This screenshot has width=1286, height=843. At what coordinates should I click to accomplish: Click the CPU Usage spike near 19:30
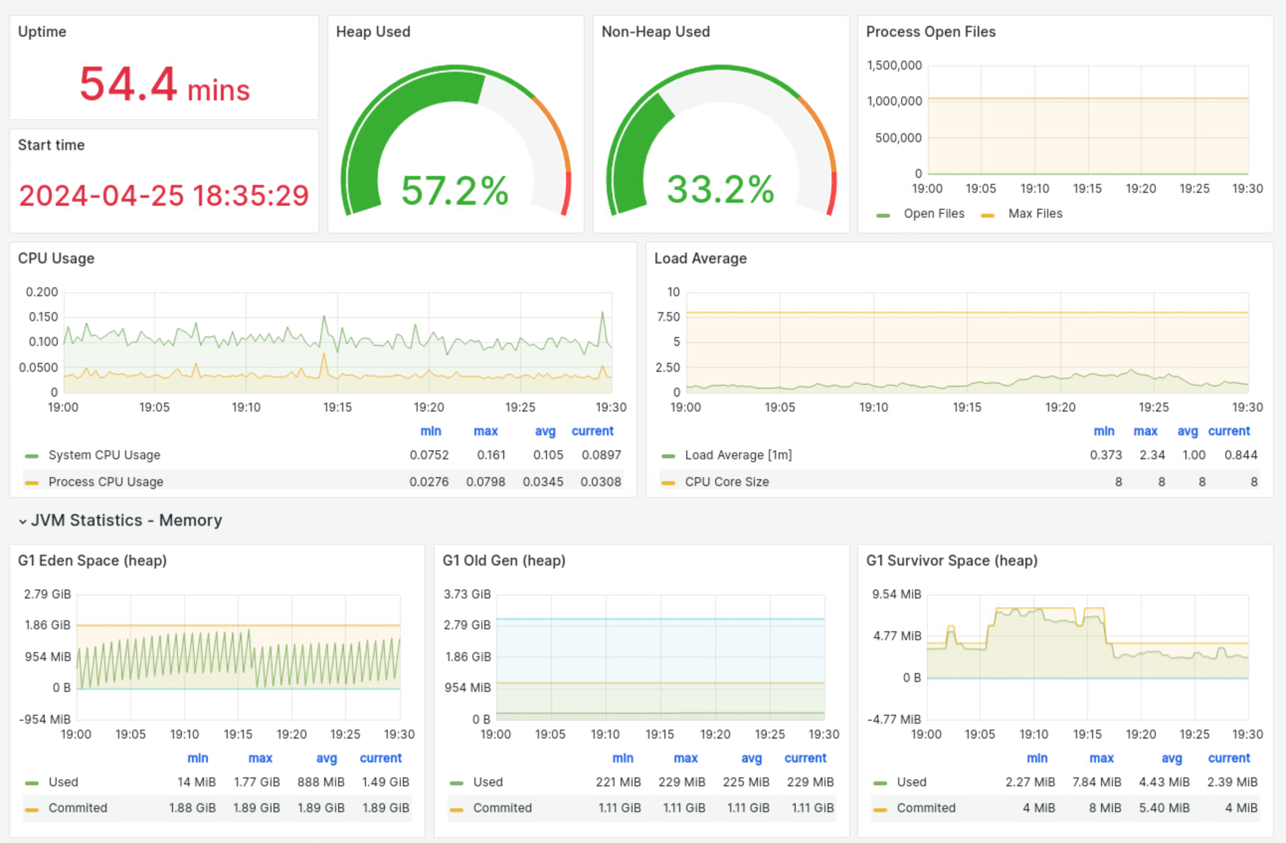pyautogui.click(x=603, y=313)
